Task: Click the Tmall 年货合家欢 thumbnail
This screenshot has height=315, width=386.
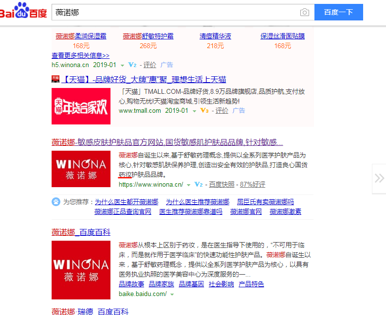Action: 81,106
